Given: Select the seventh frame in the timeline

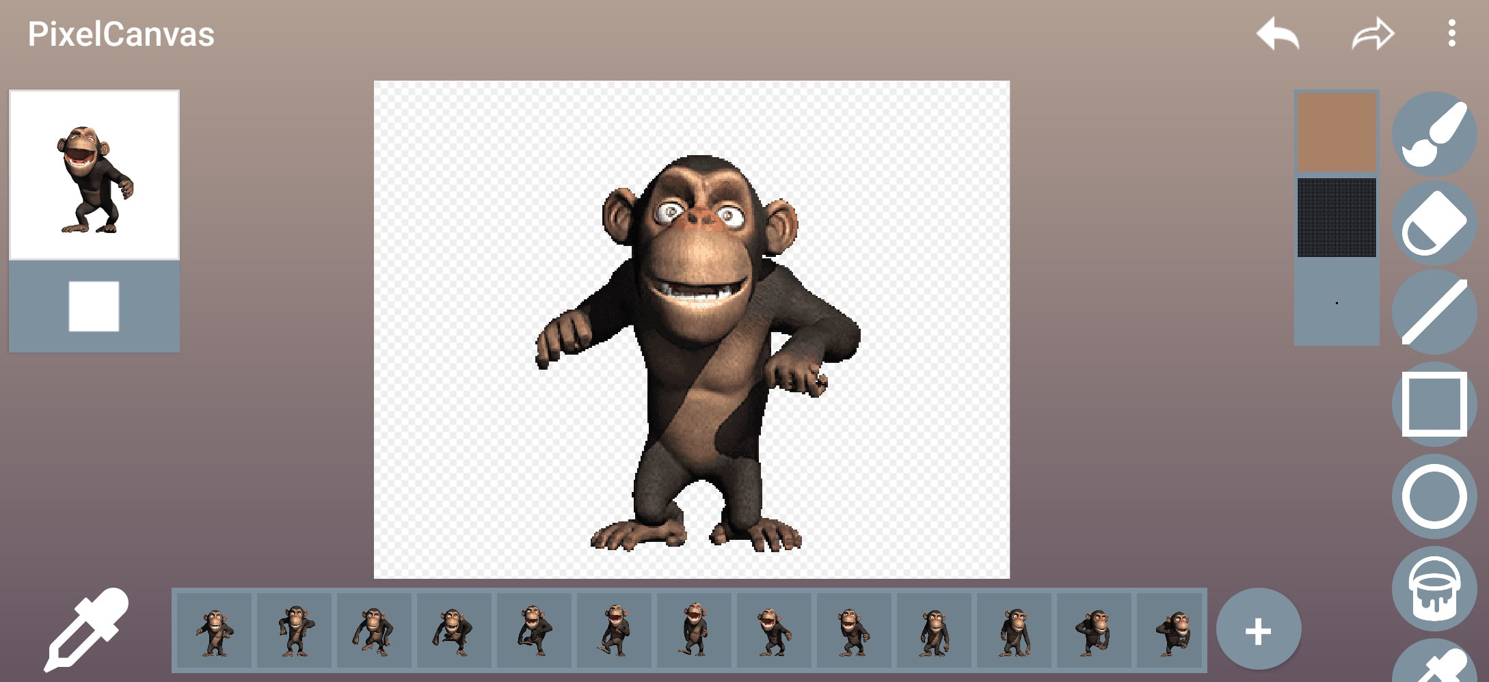Looking at the screenshot, I should pos(694,631).
